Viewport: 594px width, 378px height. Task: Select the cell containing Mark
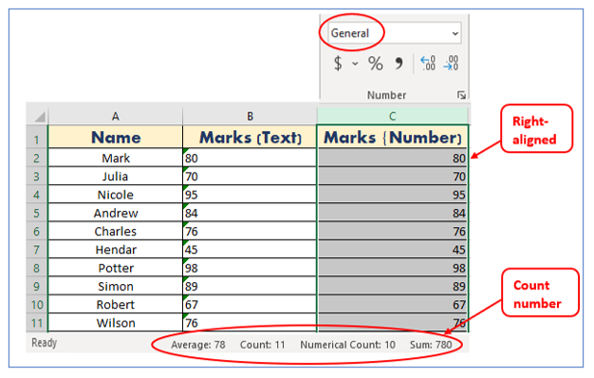click(x=116, y=158)
